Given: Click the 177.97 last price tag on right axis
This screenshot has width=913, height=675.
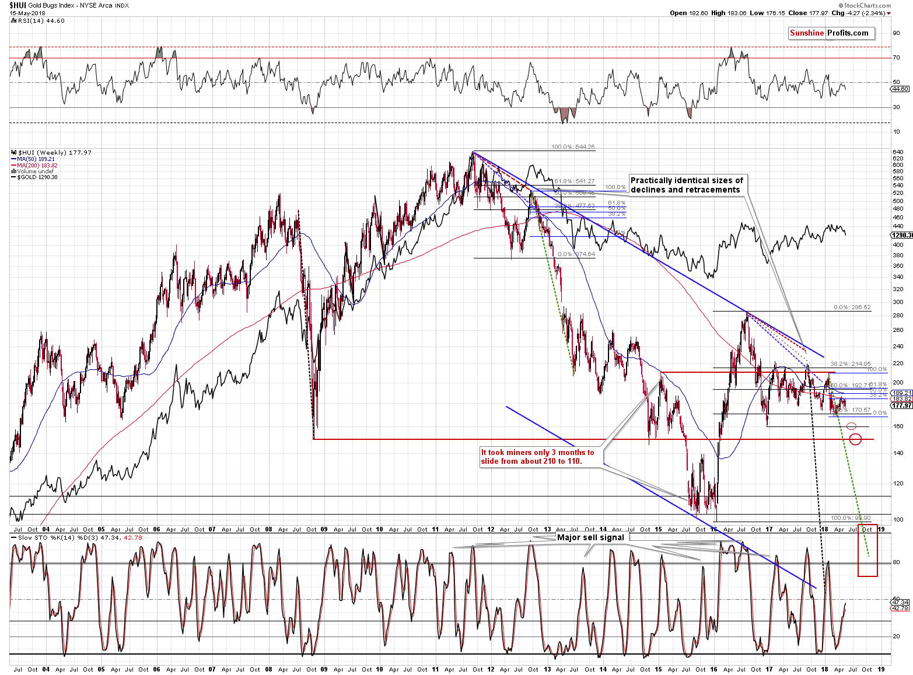Looking at the screenshot, I should click(x=902, y=405).
